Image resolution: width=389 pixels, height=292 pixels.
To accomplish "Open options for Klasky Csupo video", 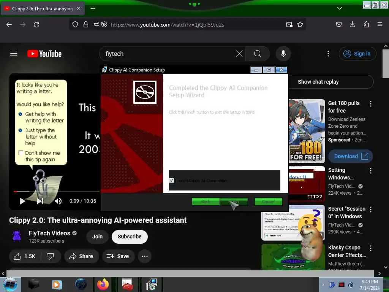I will pos(371,248).
